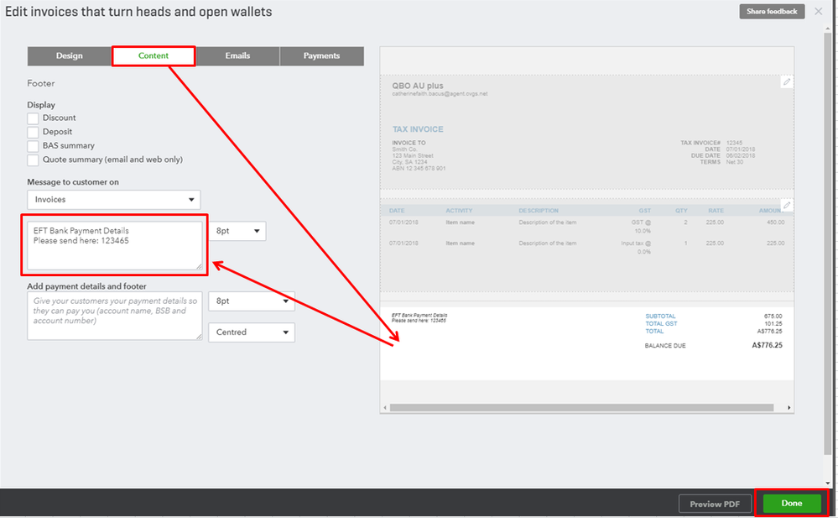The height and width of the screenshot is (518, 838).
Task: Open the footer font size dropdown
Action: pyautogui.click(x=252, y=301)
